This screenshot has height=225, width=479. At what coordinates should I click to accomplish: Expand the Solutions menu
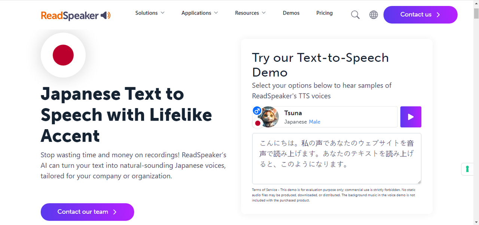(150, 13)
